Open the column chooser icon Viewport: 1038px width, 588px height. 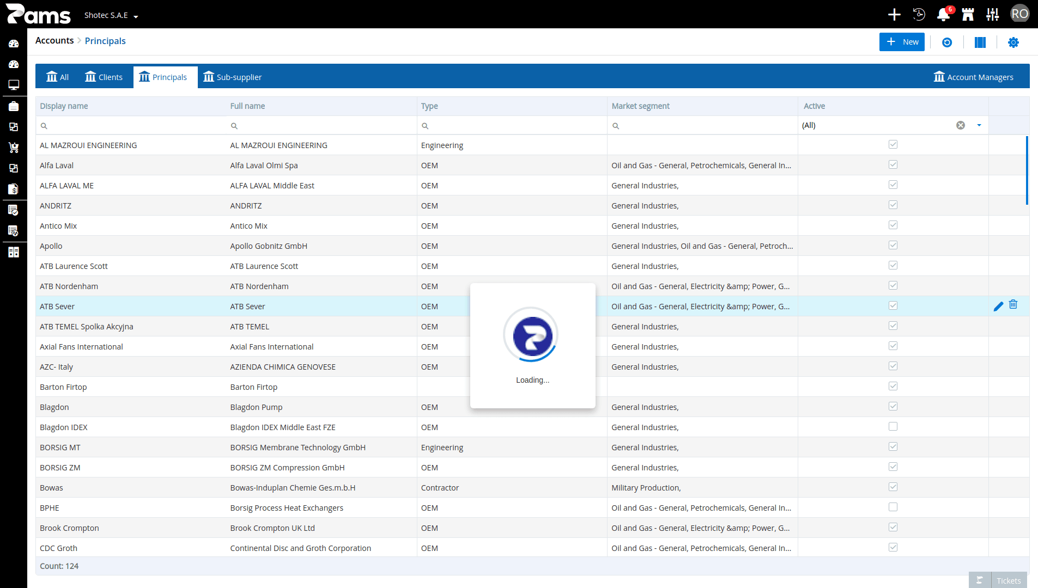(980, 42)
